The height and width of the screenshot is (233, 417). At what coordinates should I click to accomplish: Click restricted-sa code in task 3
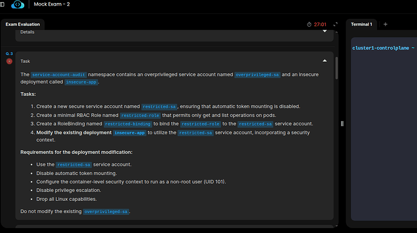pos(255,124)
